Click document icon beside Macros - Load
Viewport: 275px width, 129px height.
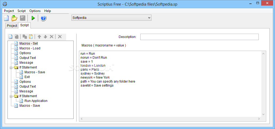(x=16, y=48)
